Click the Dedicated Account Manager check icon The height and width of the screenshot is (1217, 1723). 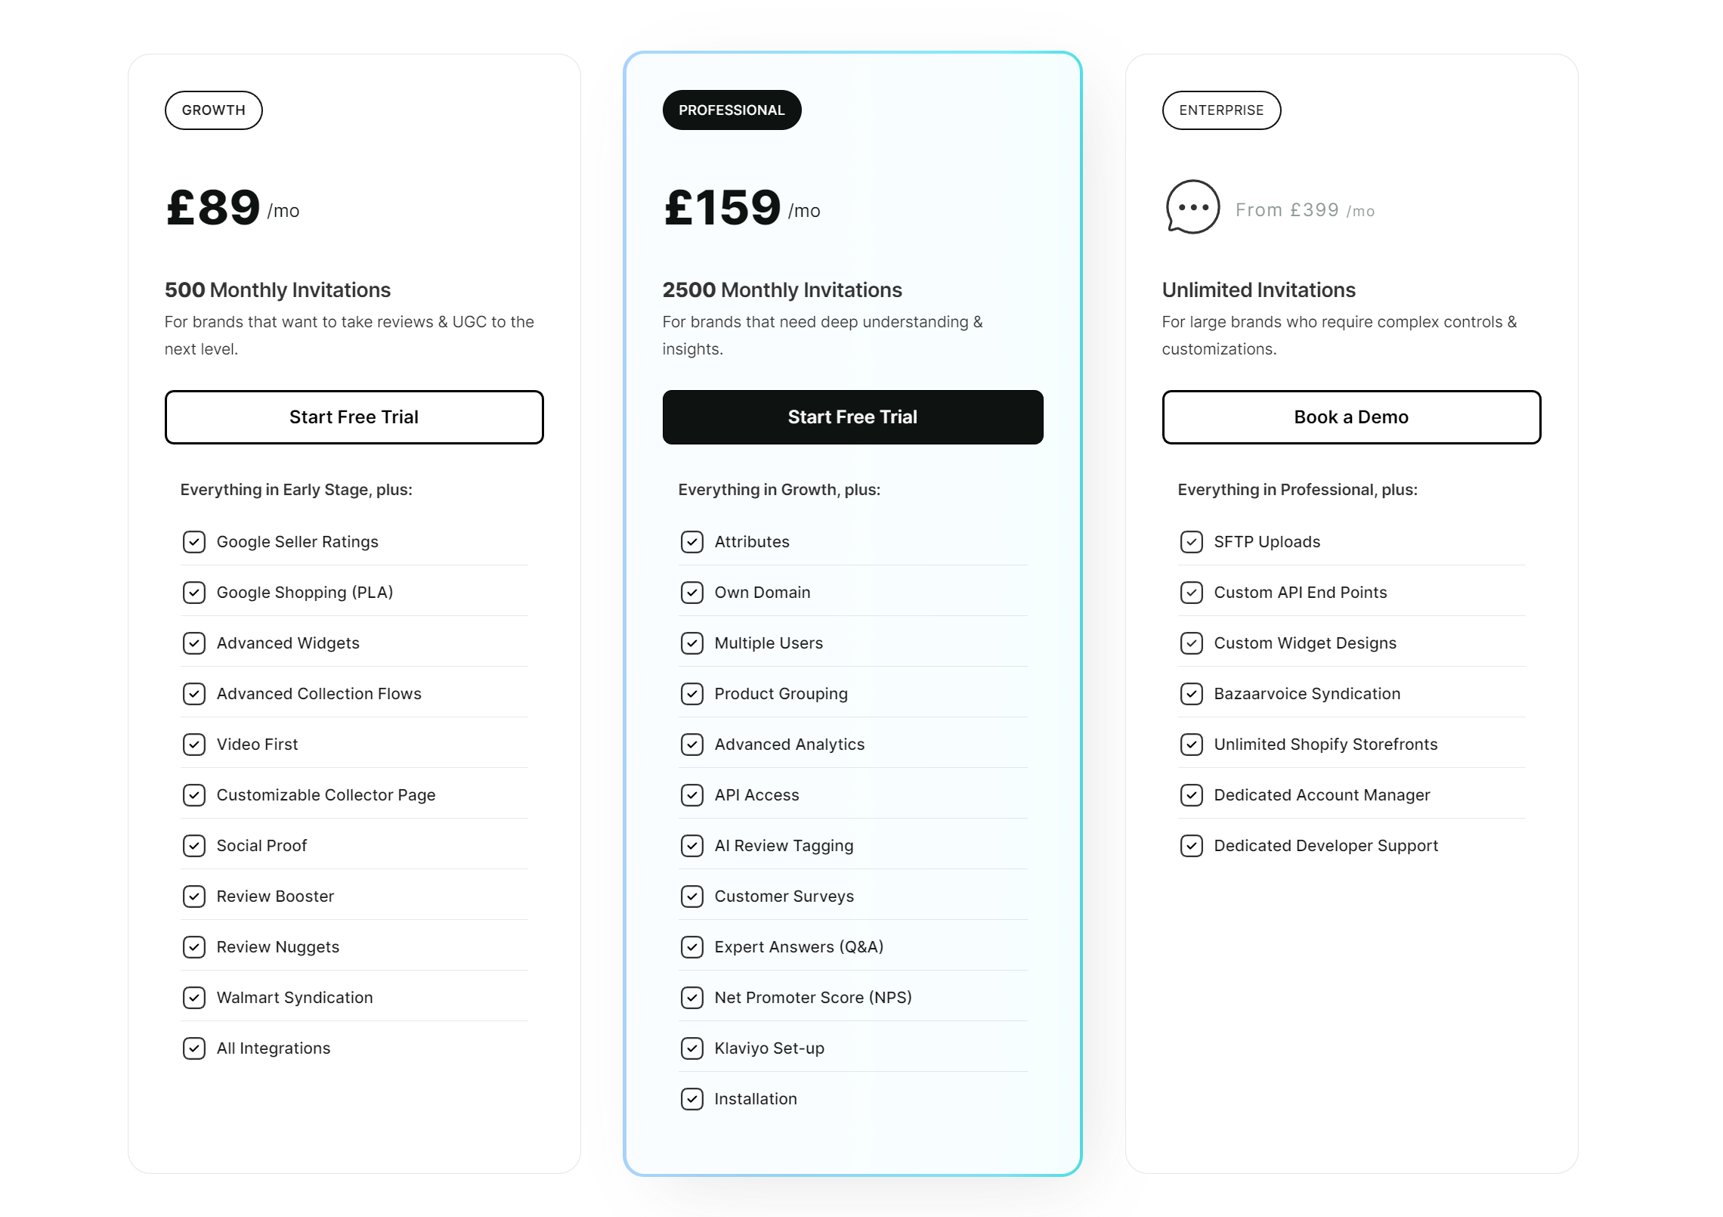(1192, 795)
